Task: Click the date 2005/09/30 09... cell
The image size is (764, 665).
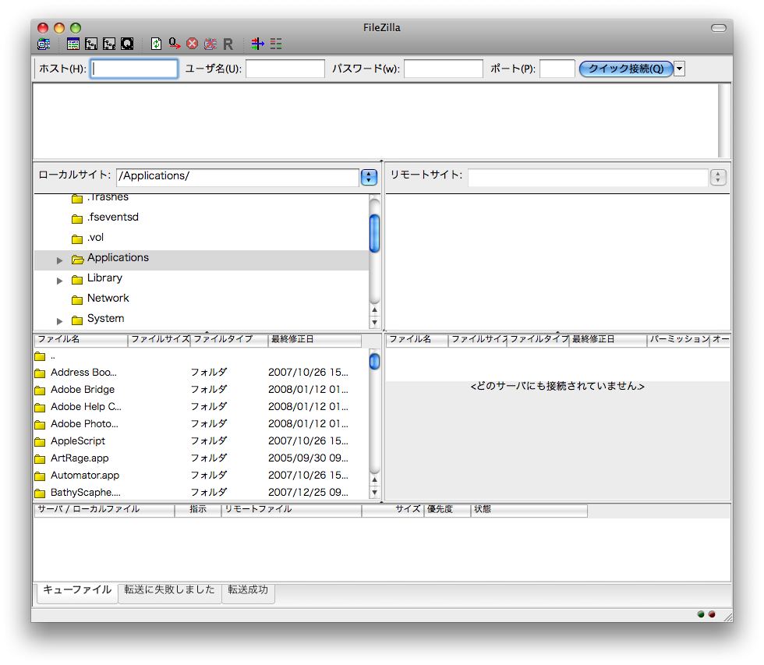Action: click(308, 458)
